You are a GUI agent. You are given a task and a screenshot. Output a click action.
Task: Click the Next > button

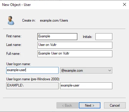pos(89,105)
